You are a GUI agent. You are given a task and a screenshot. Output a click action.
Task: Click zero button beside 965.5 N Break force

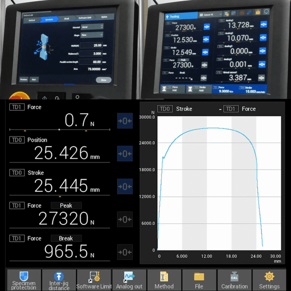point(125,252)
